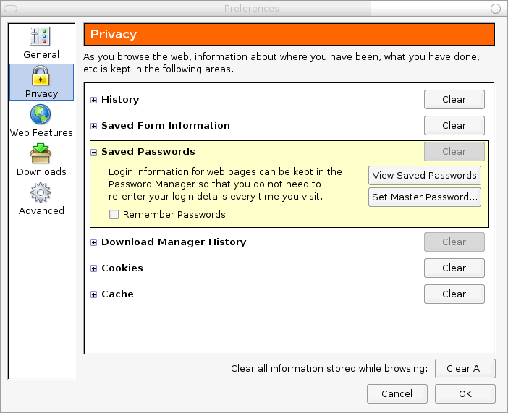508x413 pixels.
Task: Expand the Cookies section
Action: 94,268
